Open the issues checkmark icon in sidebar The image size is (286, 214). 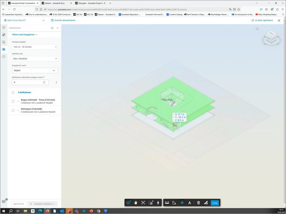(4, 57)
